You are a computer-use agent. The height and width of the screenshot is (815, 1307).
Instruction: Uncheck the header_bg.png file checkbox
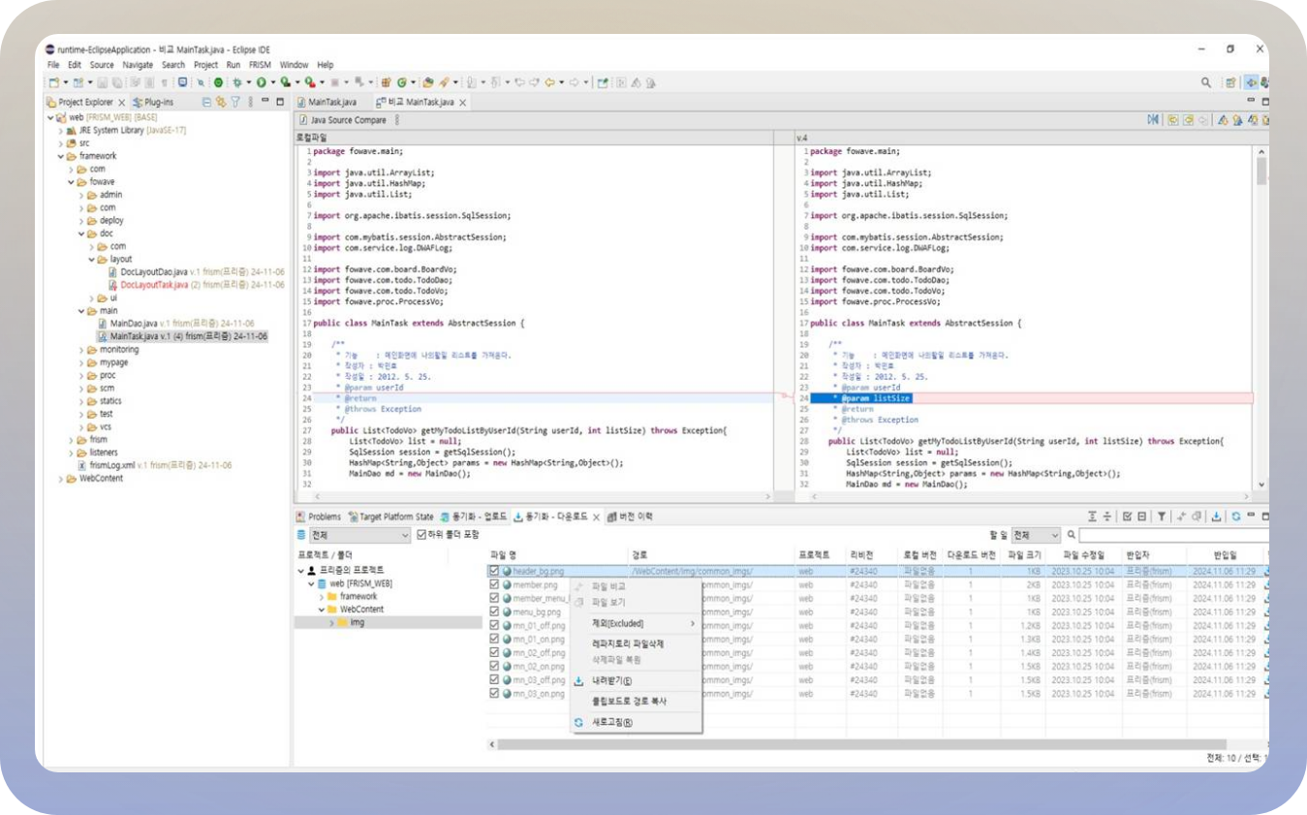tap(494, 572)
